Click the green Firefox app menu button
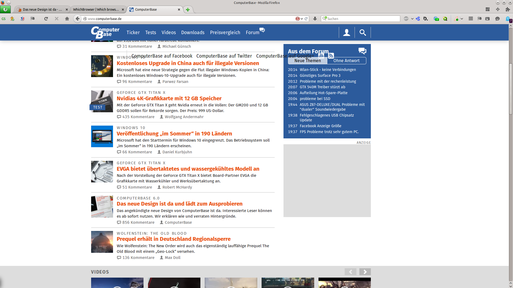The image size is (513, 288). coord(5,10)
